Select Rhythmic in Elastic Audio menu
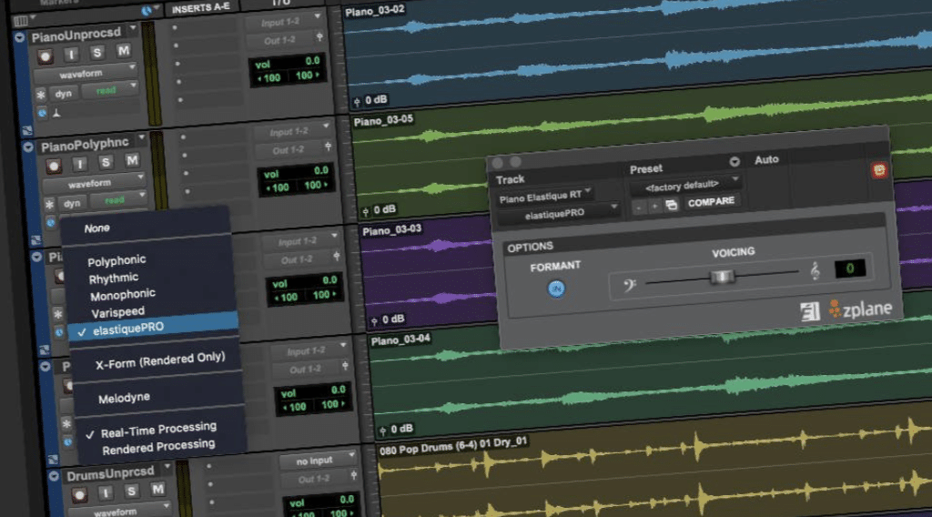 (114, 278)
